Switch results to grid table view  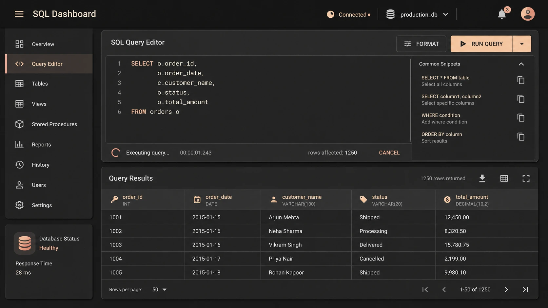click(504, 178)
